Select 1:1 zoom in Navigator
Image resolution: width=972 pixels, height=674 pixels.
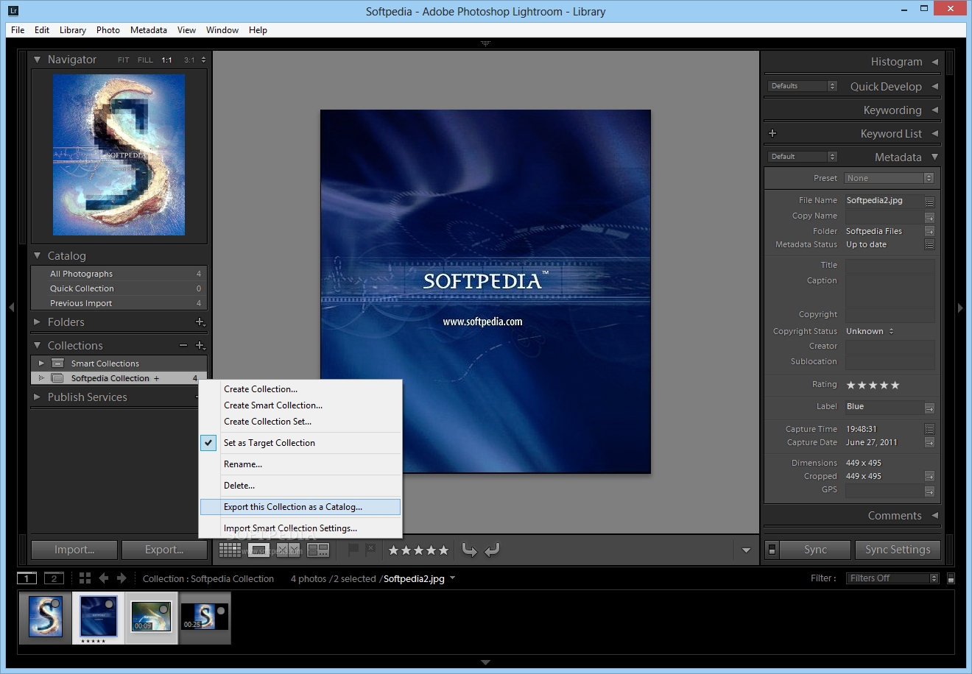167,60
